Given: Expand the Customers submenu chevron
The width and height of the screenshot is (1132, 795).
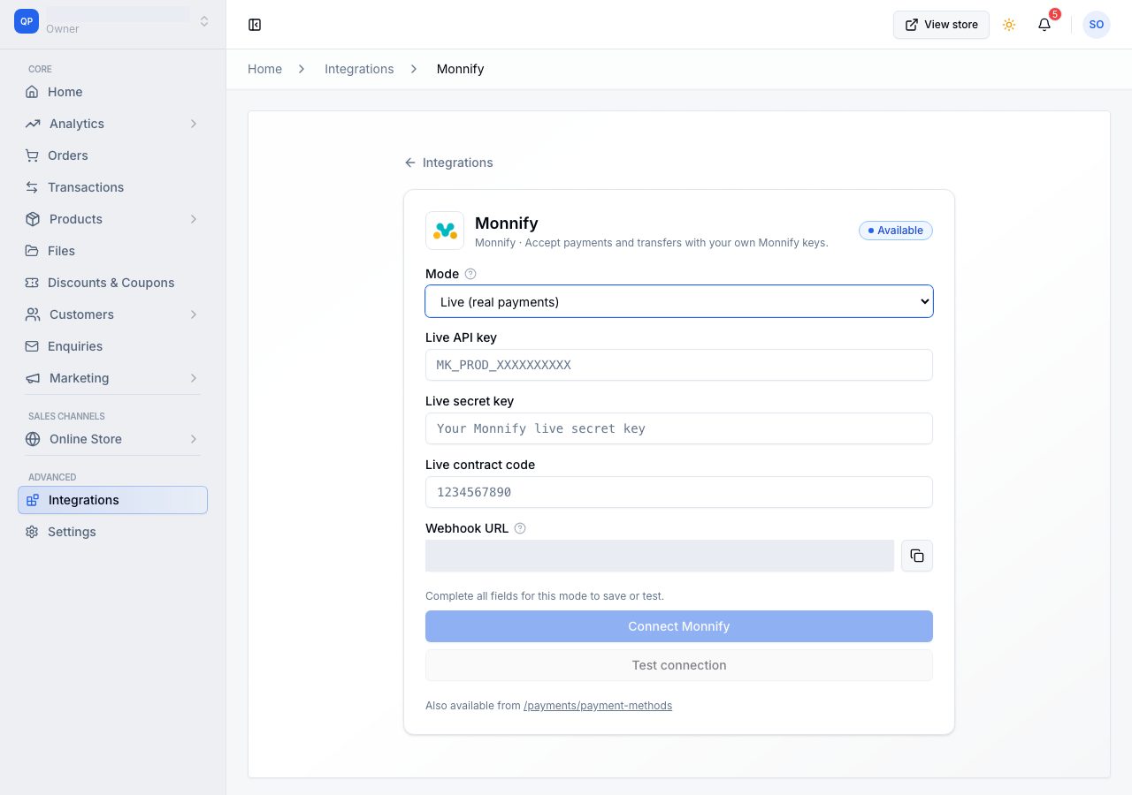Looking at the screenshot, I should pyautogui.click(x=194, y=314).
